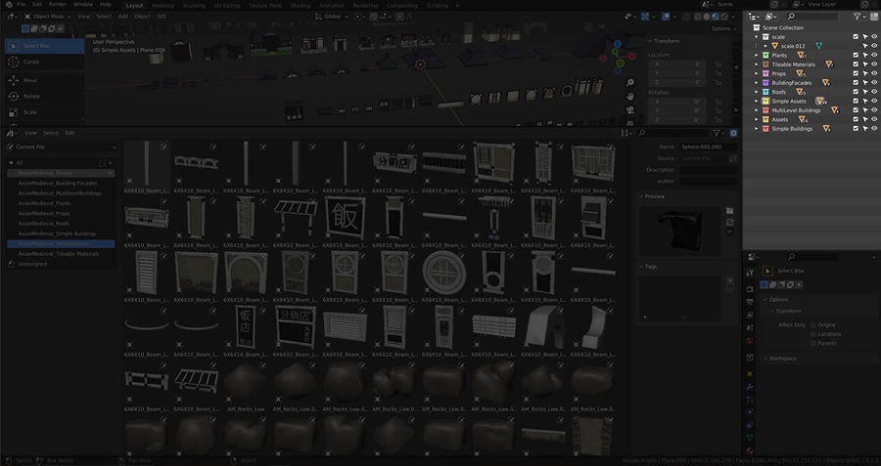The image size is (881, 466).
Task: Uncheck the exclude checkbox for Tileable Materials
Action: tap(856, 64)
